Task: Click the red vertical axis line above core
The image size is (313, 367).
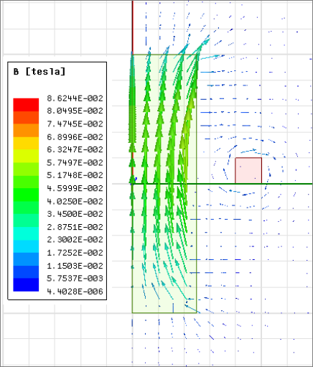Action: pyautogui.click(x=133, y=27)
